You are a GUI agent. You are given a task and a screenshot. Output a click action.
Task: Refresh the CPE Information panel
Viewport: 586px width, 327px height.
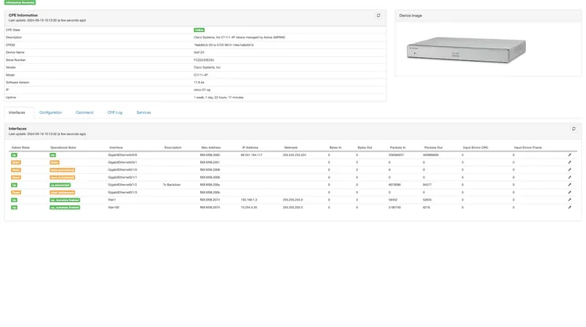pos(379,16)
